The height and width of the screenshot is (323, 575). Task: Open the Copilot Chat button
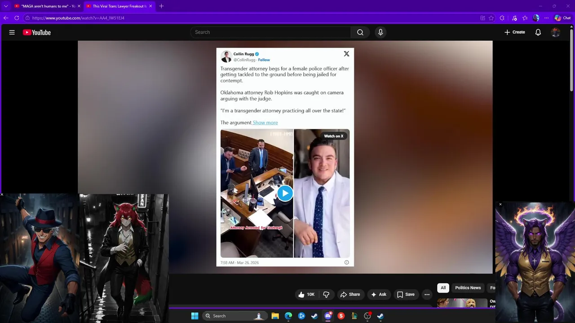point(562,18)
